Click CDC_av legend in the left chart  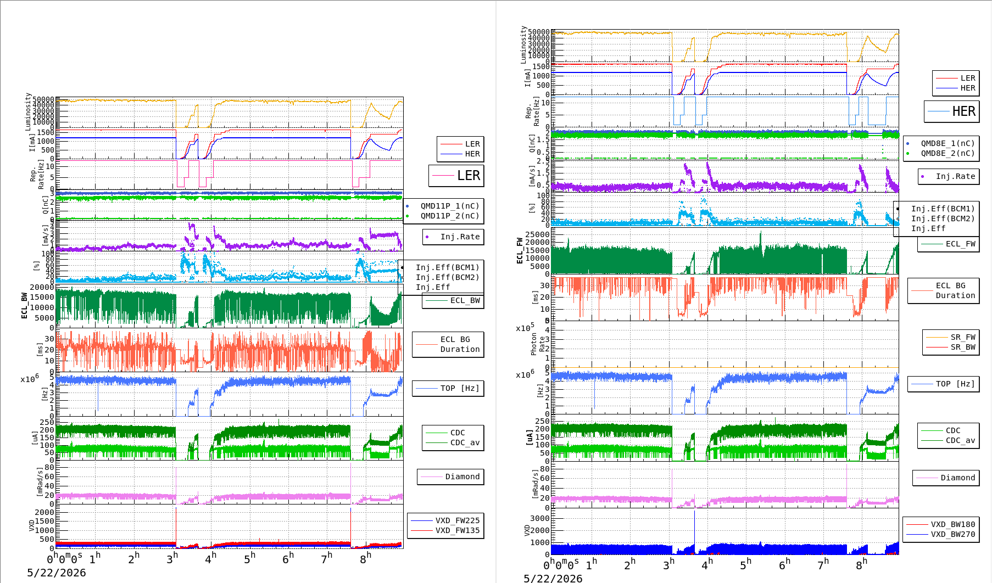(x=465, y=442)
